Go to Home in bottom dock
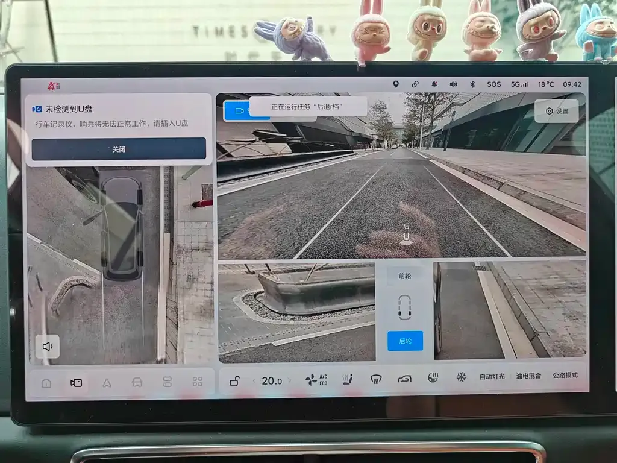 click(x=46, y=383)
